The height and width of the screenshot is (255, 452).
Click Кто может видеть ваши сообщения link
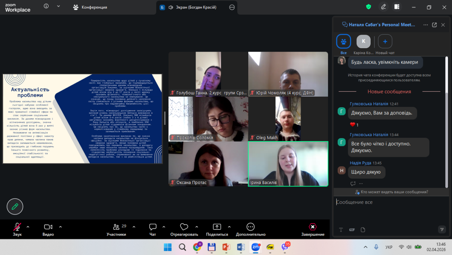point(391,192)
